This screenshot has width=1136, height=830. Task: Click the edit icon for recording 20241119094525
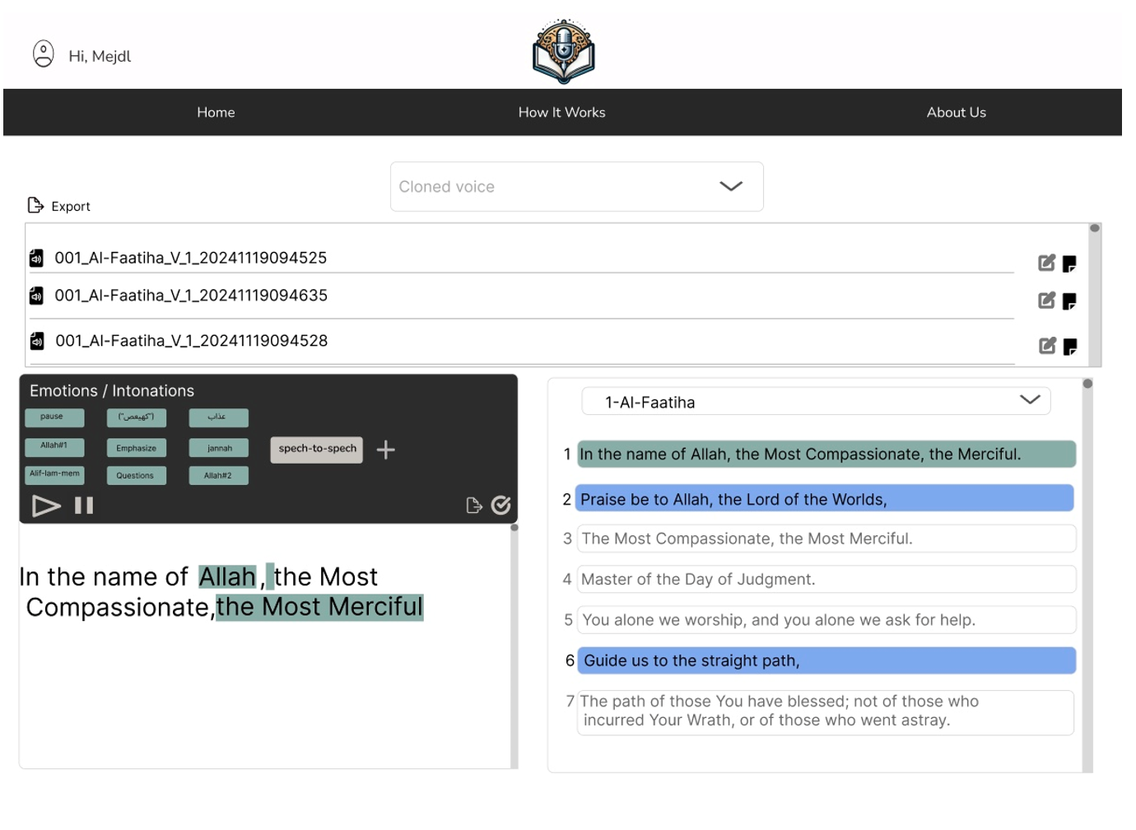[x=1046, y=263]
